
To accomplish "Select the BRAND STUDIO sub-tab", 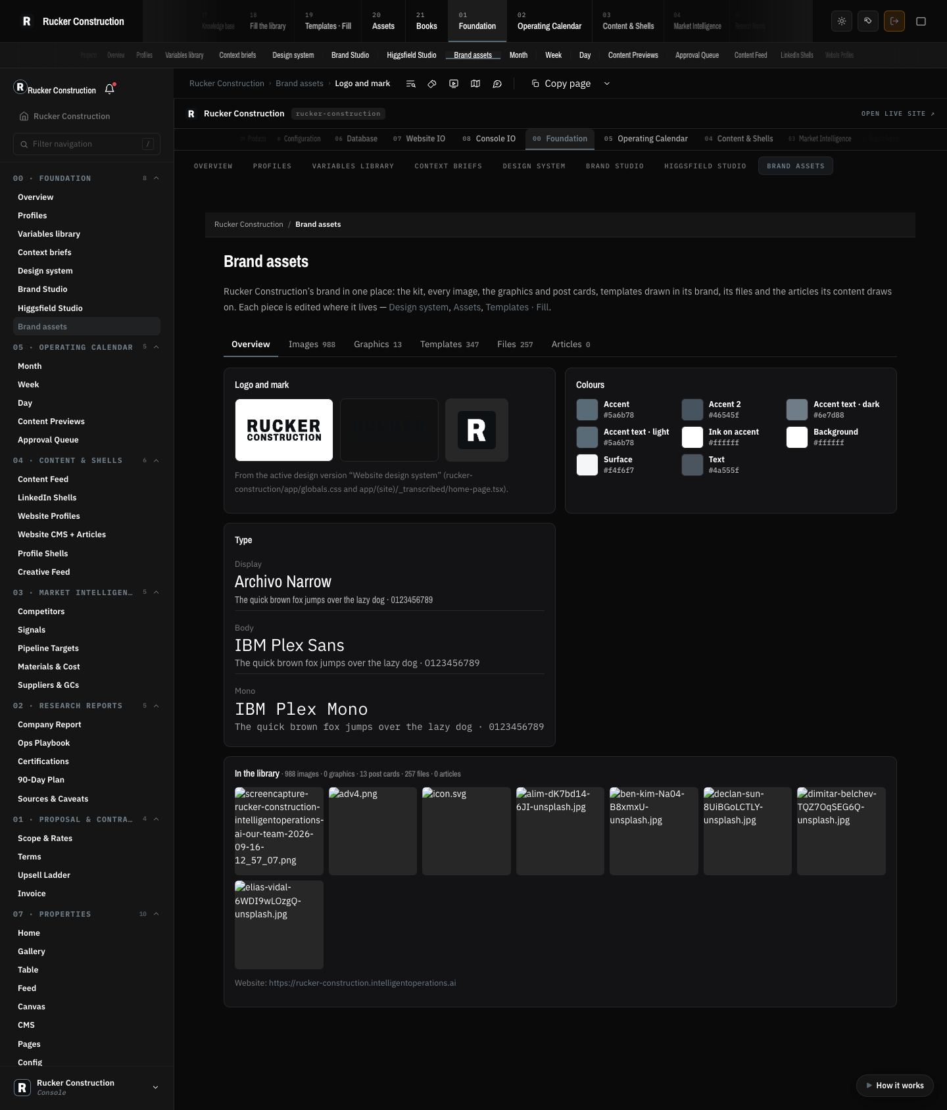I will [615, 166].
